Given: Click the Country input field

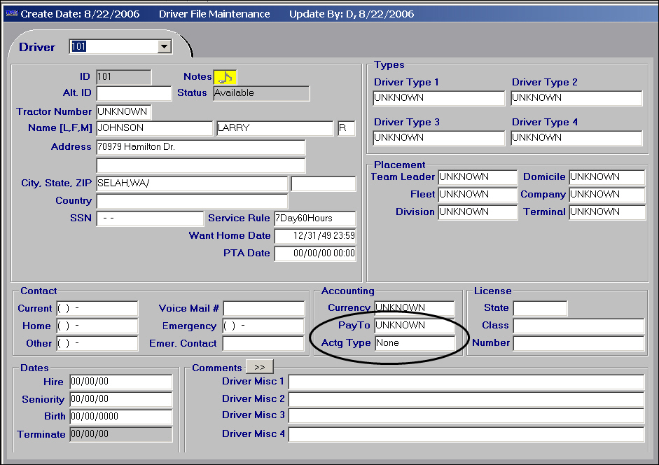Looking at the screenshot, I should [192, 201].
